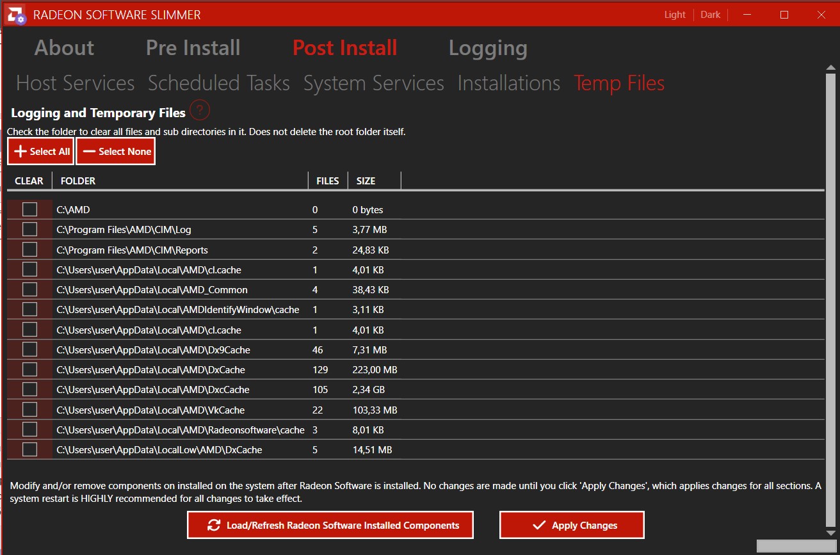Screen dimensions: 840x555
Task: Switch to the Dark theme
Action: point(711,15)
